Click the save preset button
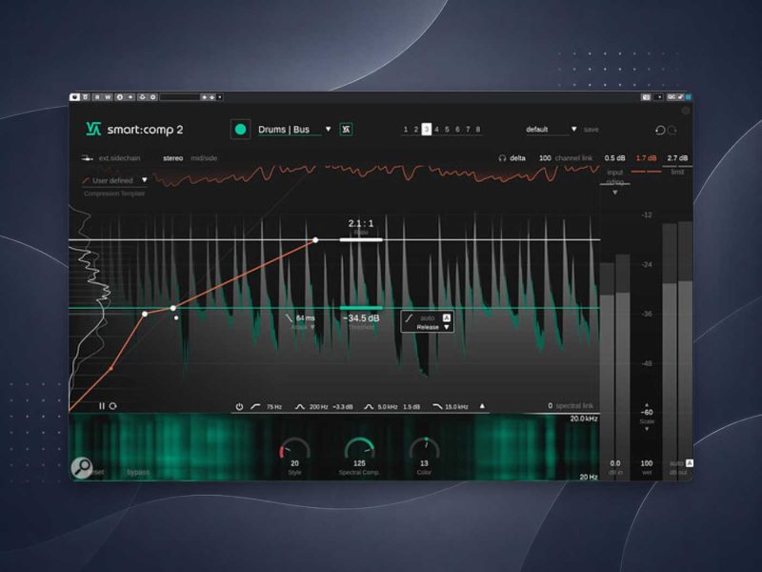 click(x=591, y=130)
